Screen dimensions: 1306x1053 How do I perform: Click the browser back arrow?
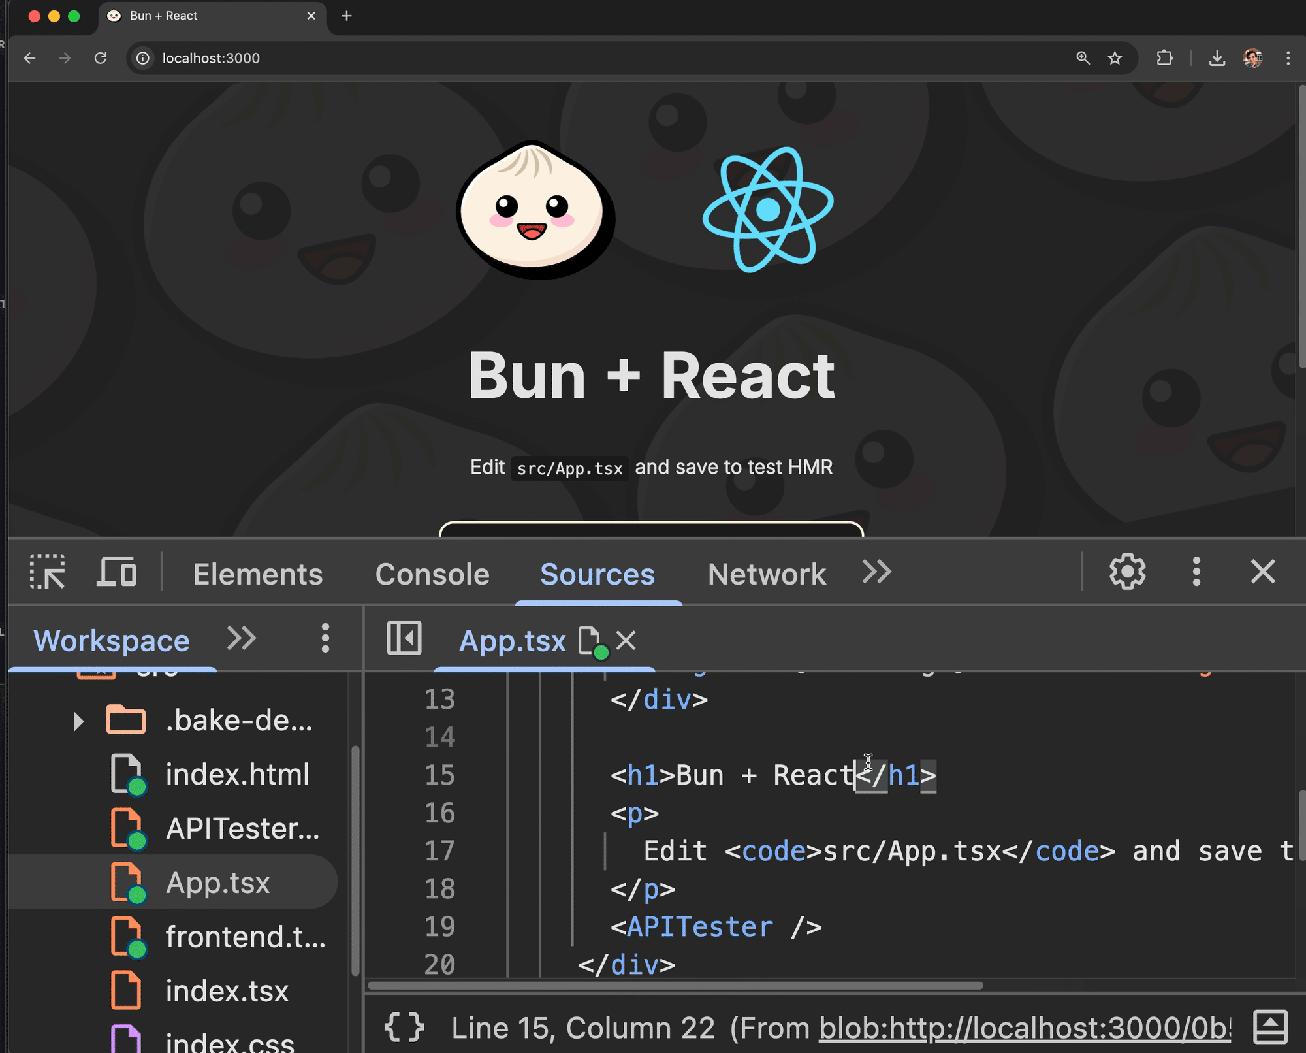pos(29,58)
